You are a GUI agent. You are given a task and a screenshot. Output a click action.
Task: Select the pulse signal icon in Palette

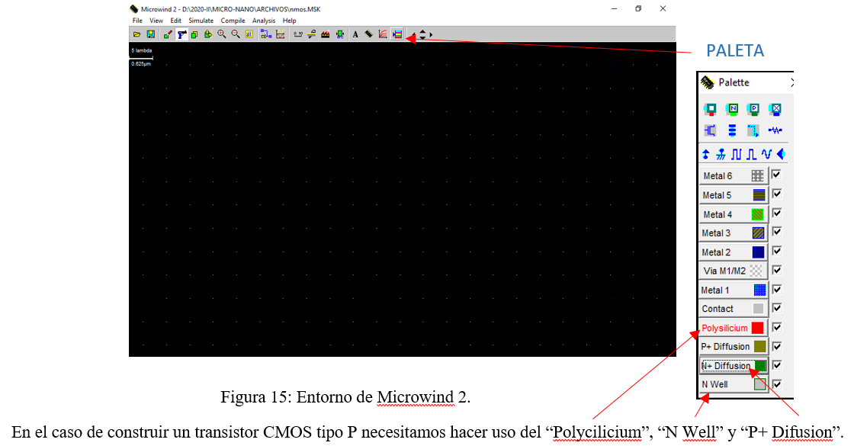pos(752,155)
